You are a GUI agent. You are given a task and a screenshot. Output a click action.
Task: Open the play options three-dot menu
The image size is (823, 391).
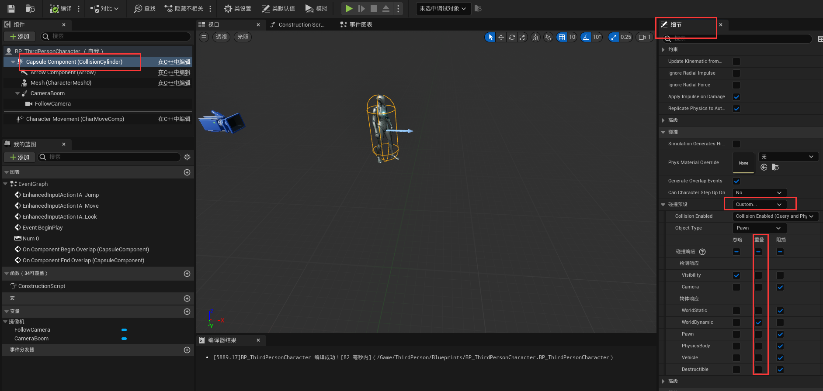coord(398,8)
